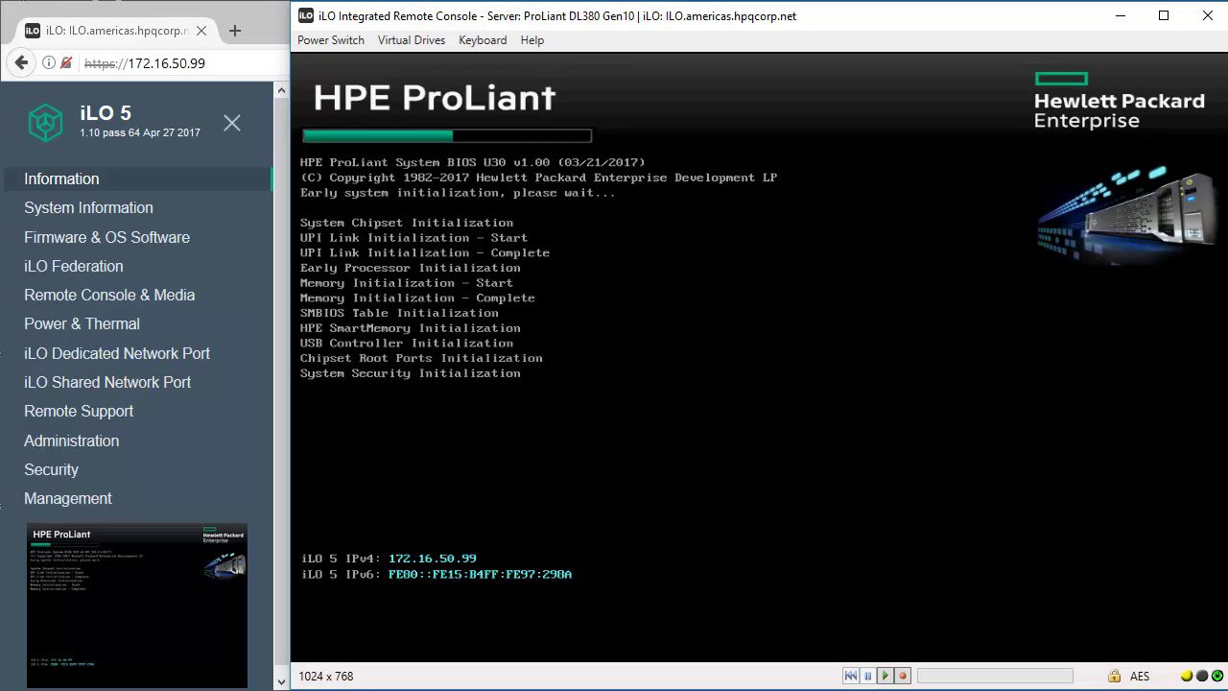The image size is (1228, 691).
Task: Go back in the browser
Action: click(21, 63)
